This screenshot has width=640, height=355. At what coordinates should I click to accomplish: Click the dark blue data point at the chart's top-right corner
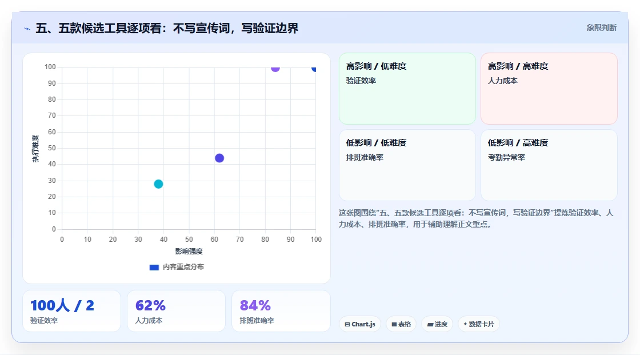[x=314, y=68]
